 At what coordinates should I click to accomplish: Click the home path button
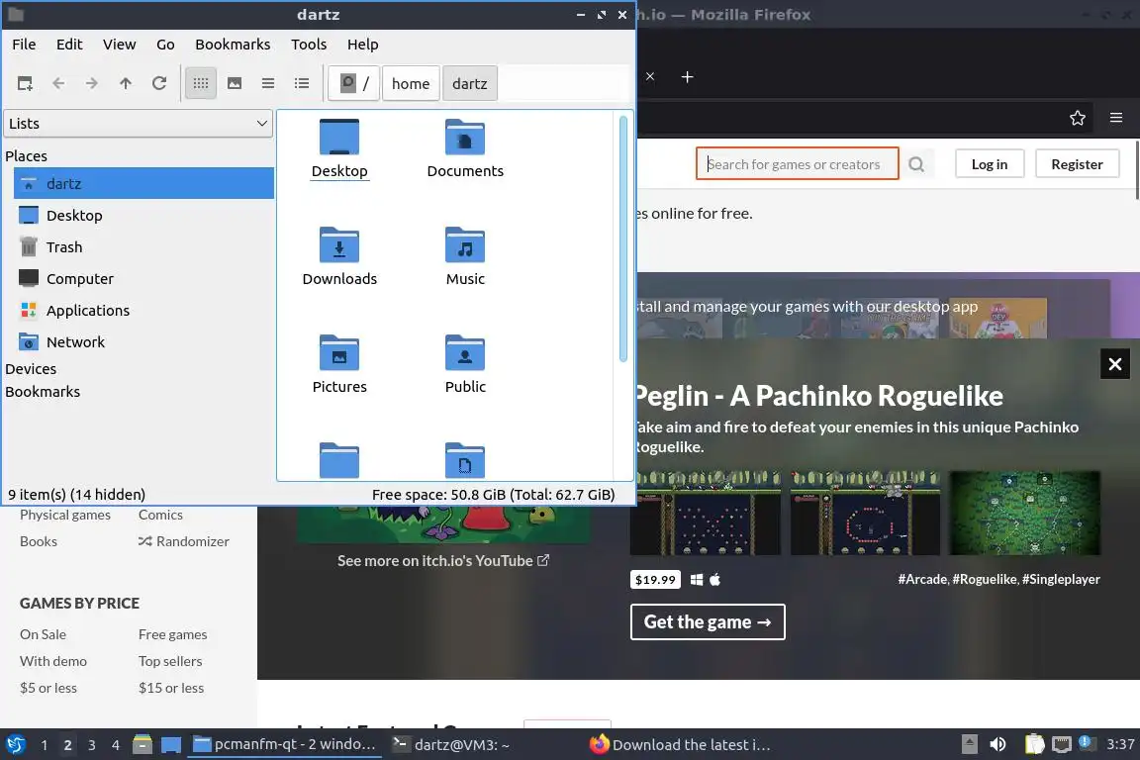(x=411, y=84)
